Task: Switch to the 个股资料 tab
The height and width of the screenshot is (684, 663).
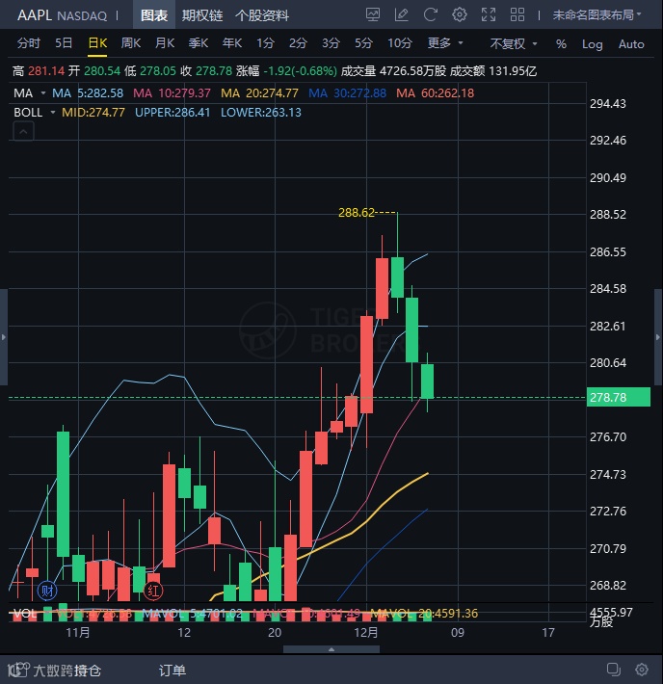Action: click(x=262, y=15)
